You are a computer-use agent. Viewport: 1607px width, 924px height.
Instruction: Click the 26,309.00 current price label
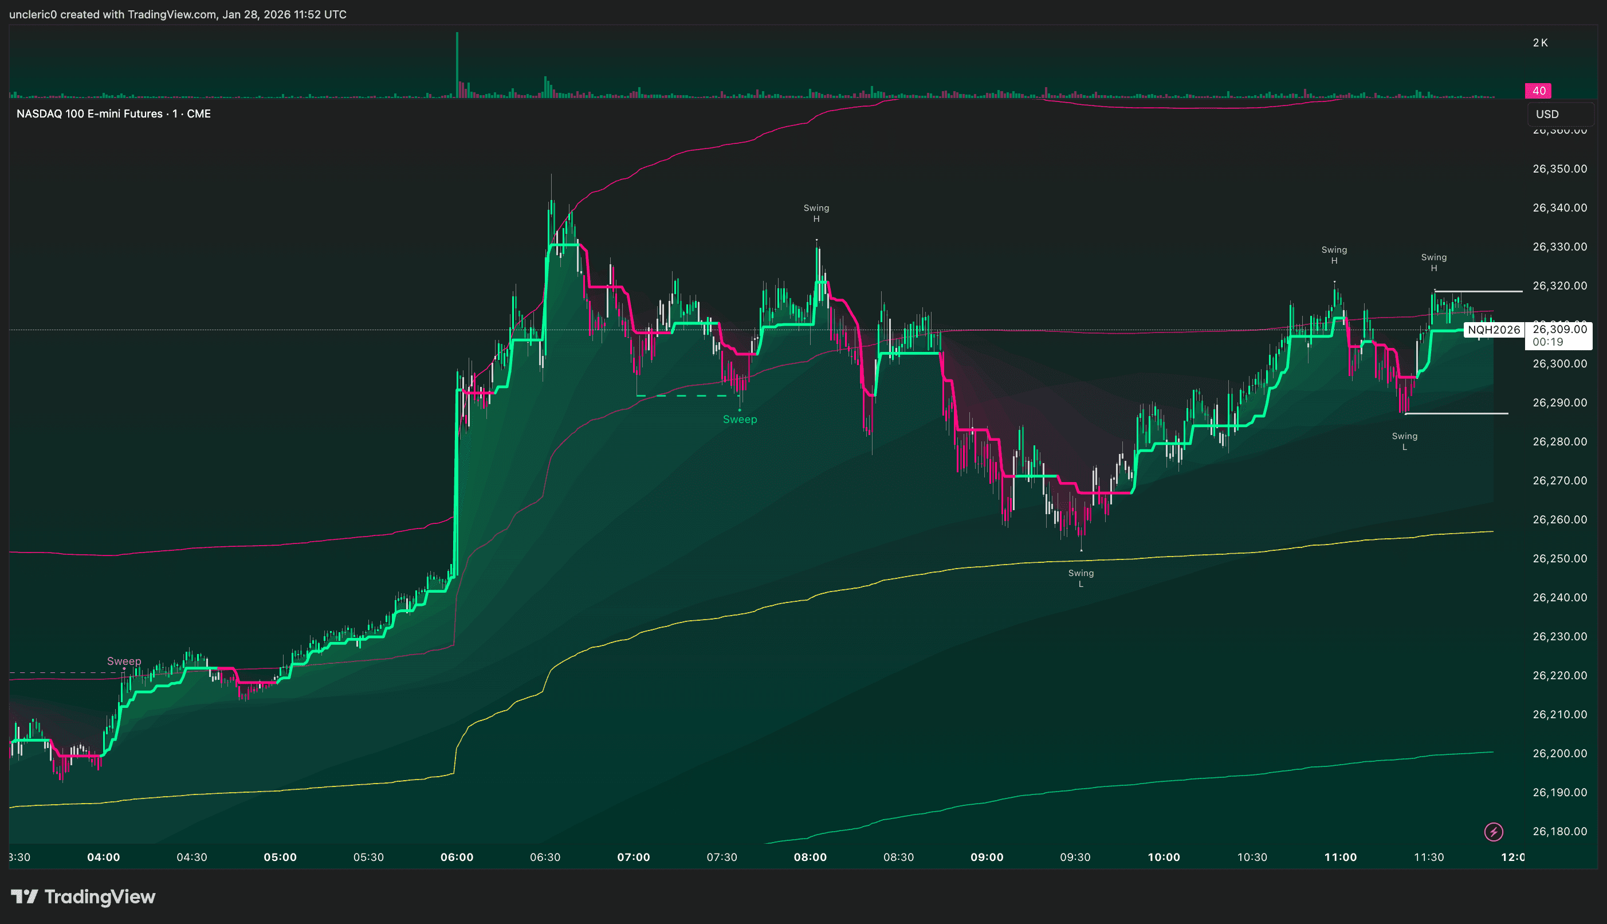pyautogui.click(x=1559, y=330)
